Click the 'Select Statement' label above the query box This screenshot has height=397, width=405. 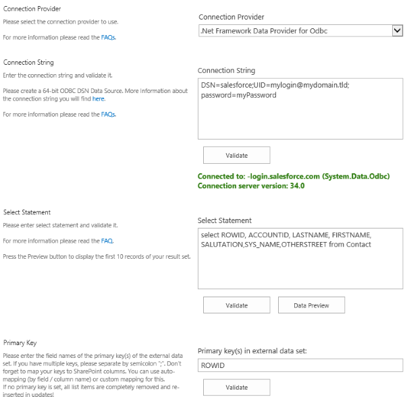(x=224, y=220)
